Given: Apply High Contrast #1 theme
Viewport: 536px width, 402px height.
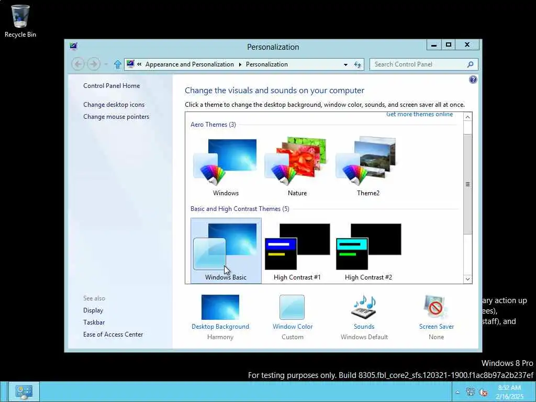Looking at the screenshot, I should (297, 251).
